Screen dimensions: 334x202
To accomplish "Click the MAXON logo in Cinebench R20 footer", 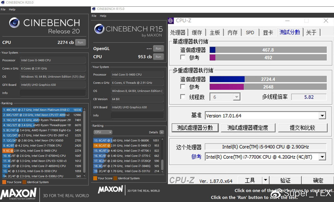I will pos(18,194).
